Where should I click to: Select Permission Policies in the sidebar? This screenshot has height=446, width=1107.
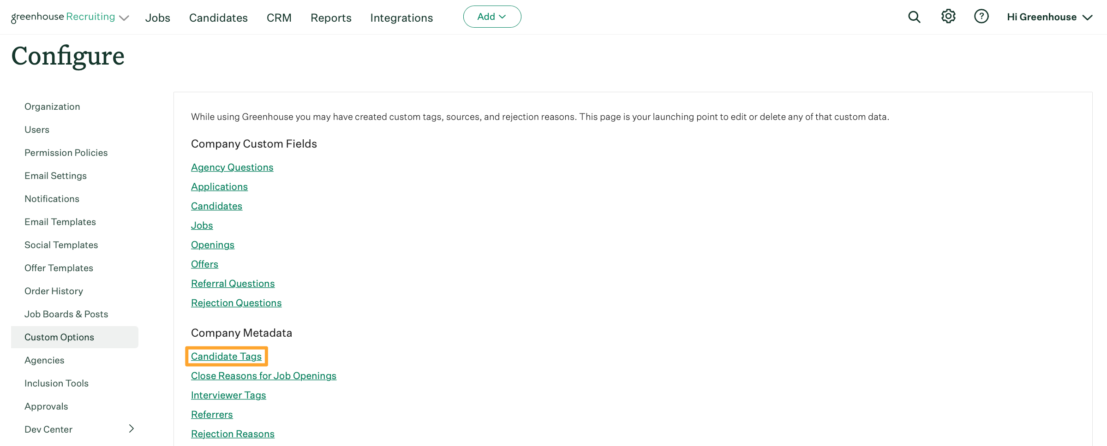point(66,153)
